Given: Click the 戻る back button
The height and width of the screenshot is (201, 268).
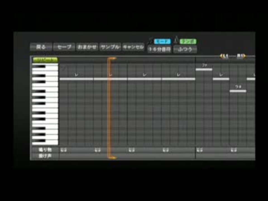Looking at the screenshot, I should 41,47.
